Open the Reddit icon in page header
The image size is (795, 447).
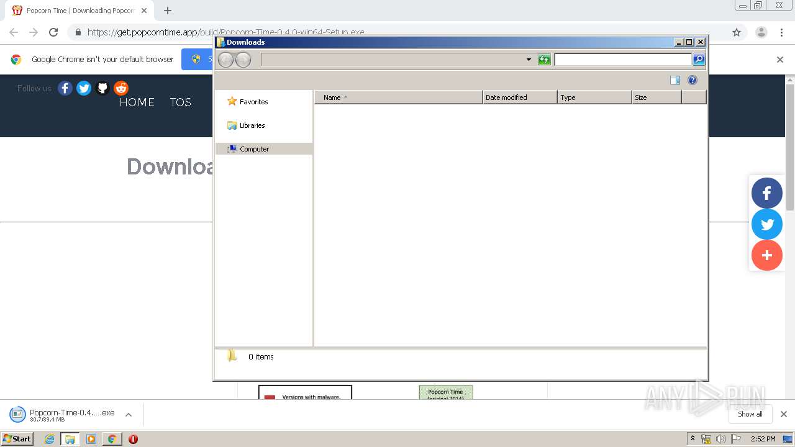pyautogui.click(x=121, y=88)
